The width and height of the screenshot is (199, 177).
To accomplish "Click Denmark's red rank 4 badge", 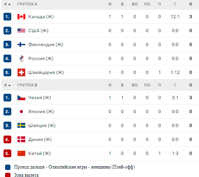I will [7, 139].
